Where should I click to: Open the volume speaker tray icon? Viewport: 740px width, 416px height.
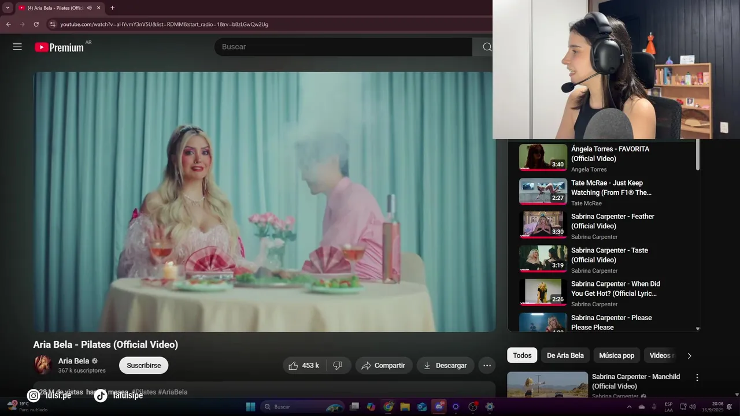693,407
